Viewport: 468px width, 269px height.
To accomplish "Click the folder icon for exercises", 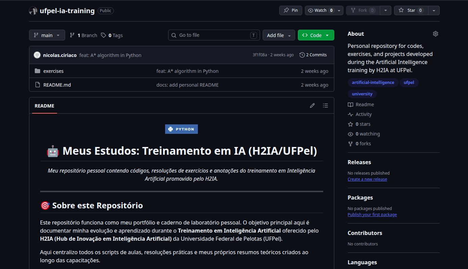I will point(37,71).
